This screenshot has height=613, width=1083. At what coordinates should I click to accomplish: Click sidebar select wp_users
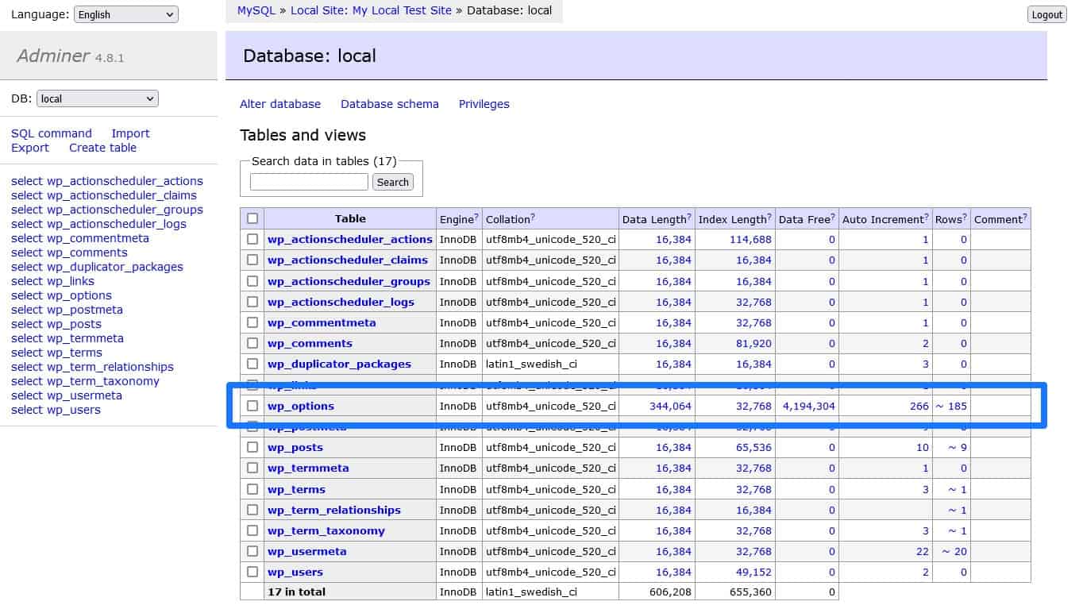pyautogui.click(x=56, y=410)
